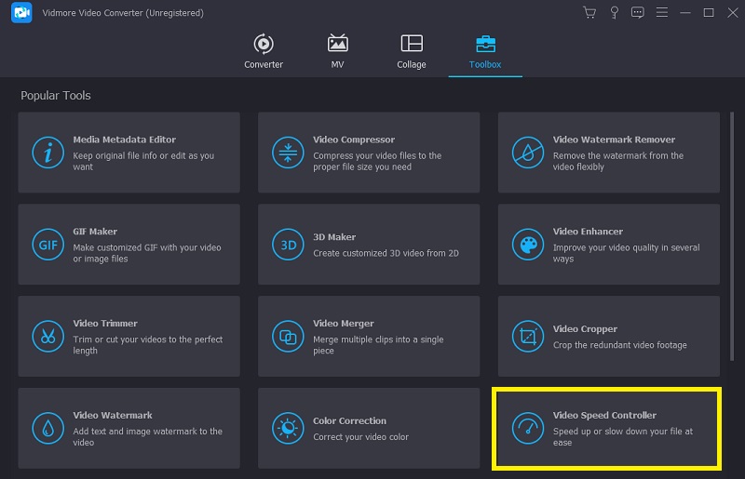The width and height of the screenshot is (745, 479).
Task: Click the Video Watermark droplet icon
Action: point(47,428)
